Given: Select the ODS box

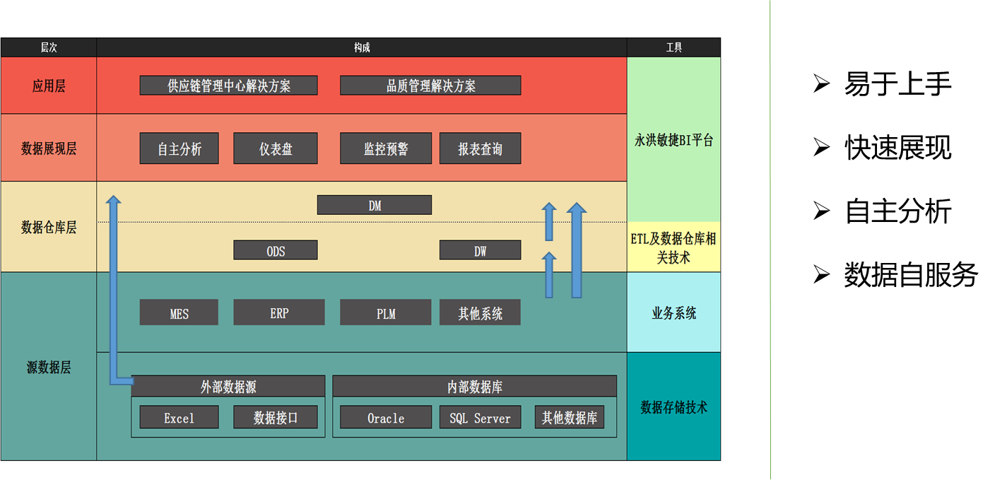Looking at the screenshot, I should (276, 250).
